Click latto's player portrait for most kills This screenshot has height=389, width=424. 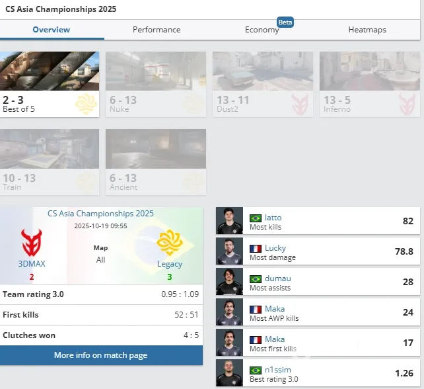[229, 221]
